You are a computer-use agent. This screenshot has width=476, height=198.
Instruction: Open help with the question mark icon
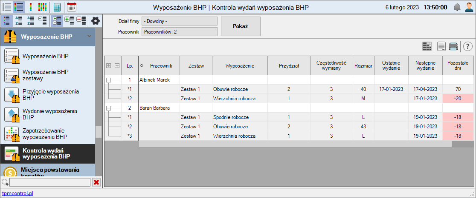[468, 46]
